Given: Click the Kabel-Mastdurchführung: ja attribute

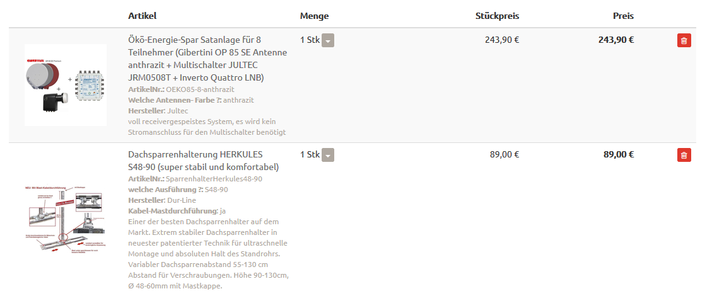Looking at the screenshot, I should coord(176,211).
